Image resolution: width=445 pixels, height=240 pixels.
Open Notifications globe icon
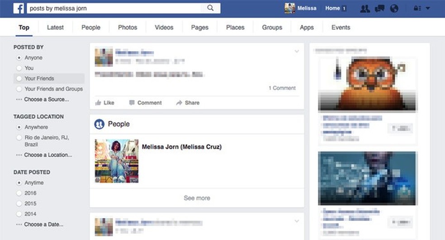pos(394,9)
